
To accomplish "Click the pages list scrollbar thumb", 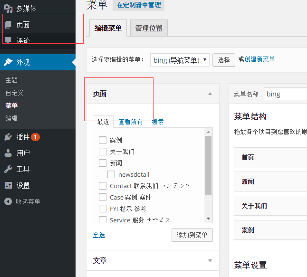I will click(x=208, y=166).
